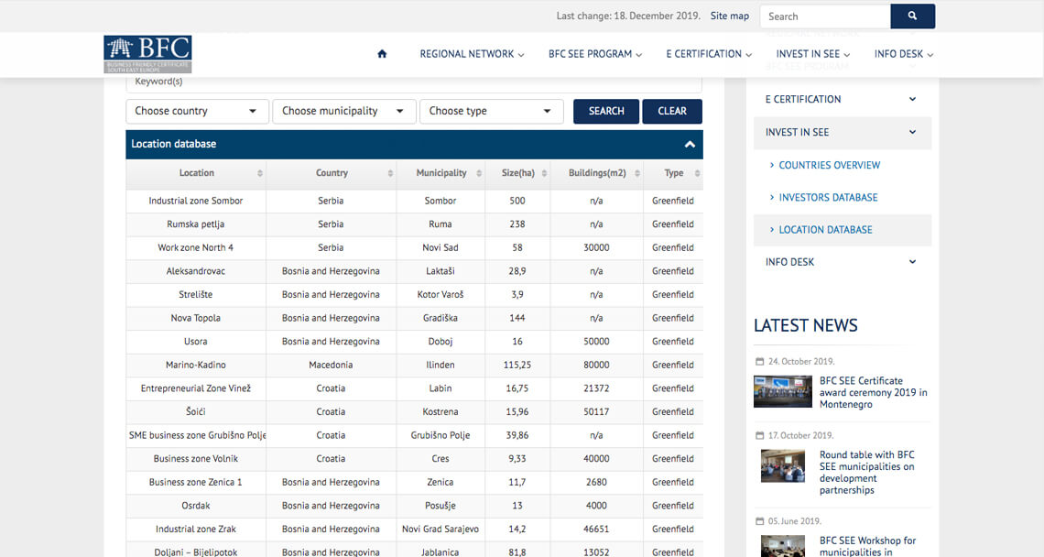Select the Osrdak location
The width and height of the screenshot is (1044, 557).
[x=196, y=506]
